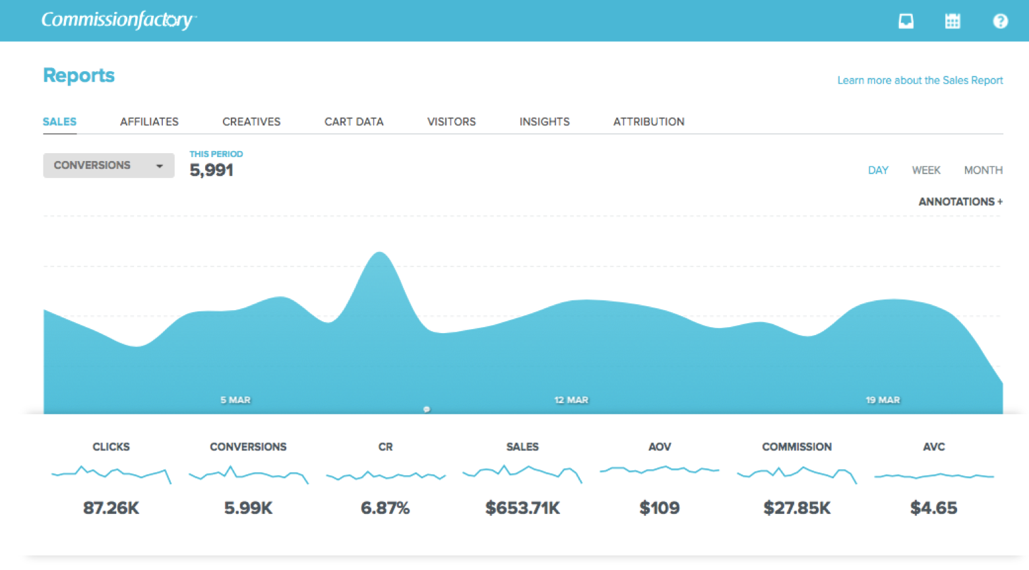Screen dimensions: 1029x570
Task: Click the annotation dot on chart axis
Action: point(427,410)
